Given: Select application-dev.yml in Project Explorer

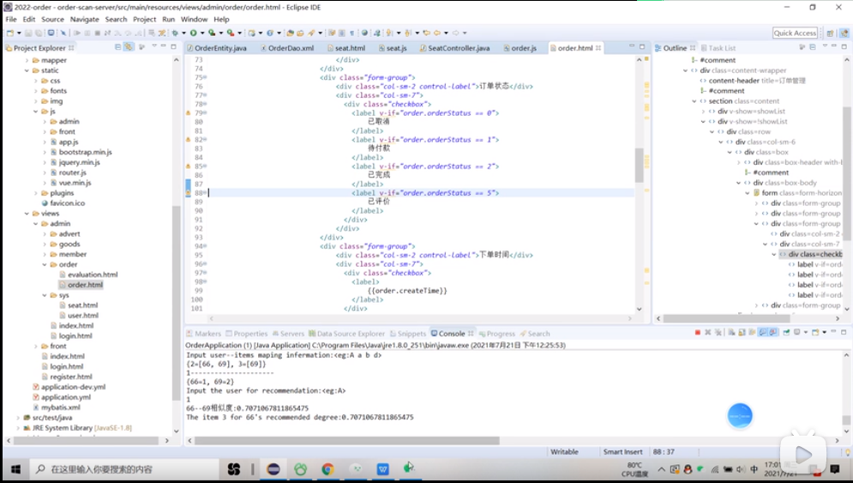Looking at the screenshot, I should point(74,387).
